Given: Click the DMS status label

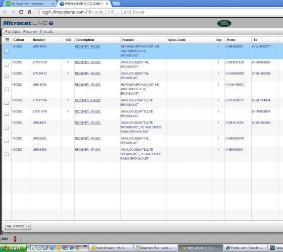Looking at the screenshot, I should coord(5,239).
